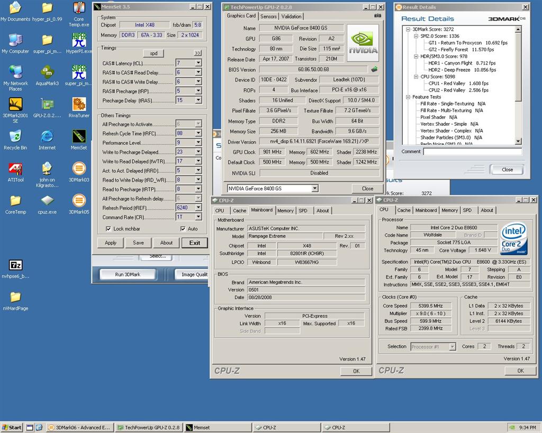
Task: Click the spd button in MemSet Timings
Action: (153, 53)
